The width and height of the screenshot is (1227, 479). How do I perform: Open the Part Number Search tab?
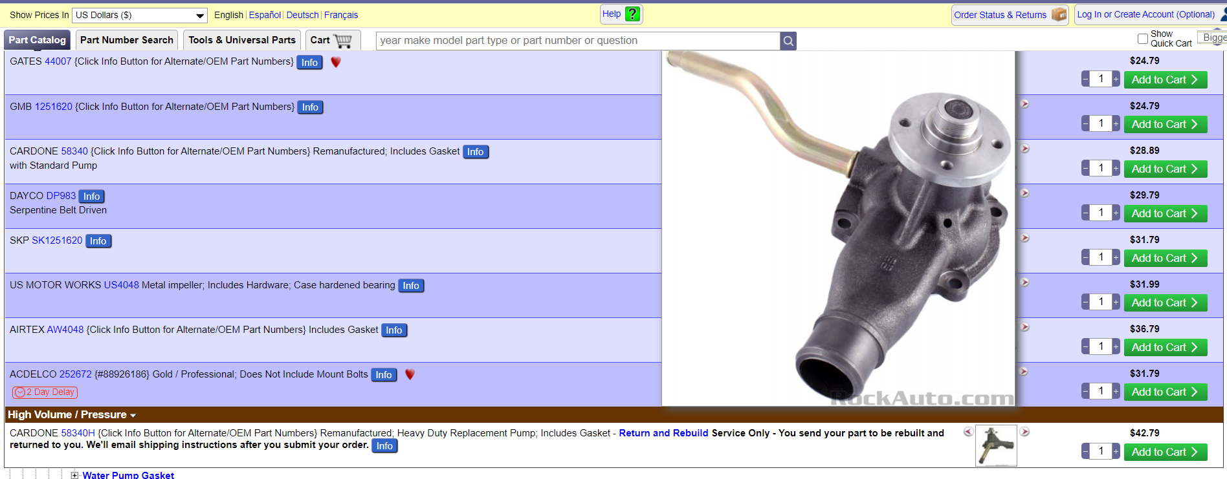tap(127, 40)
